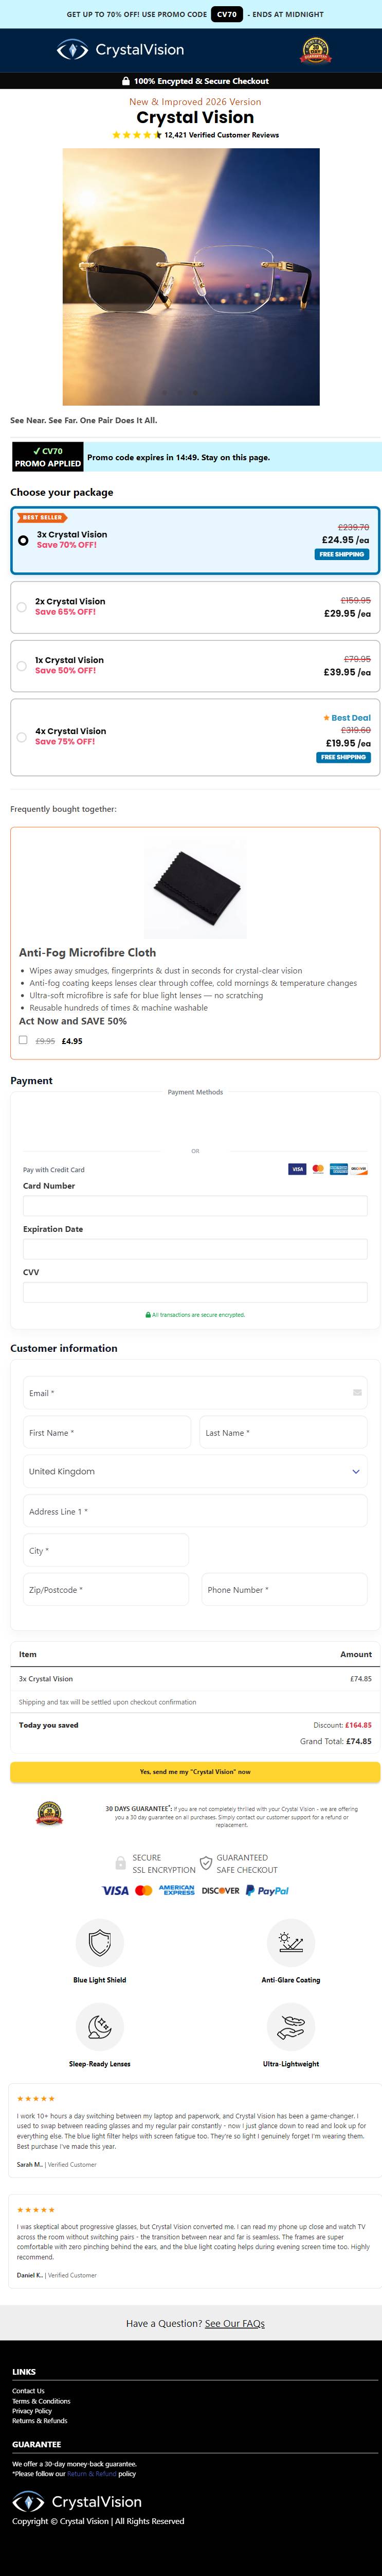The width and height of the screenshot is (382, 2576).
Task: Click the CrystalVision eye logo in header
Action: tap(120, 49)
